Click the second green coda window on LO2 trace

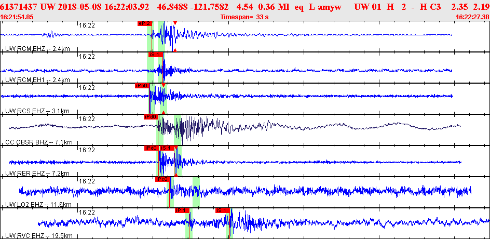[196, 192]
